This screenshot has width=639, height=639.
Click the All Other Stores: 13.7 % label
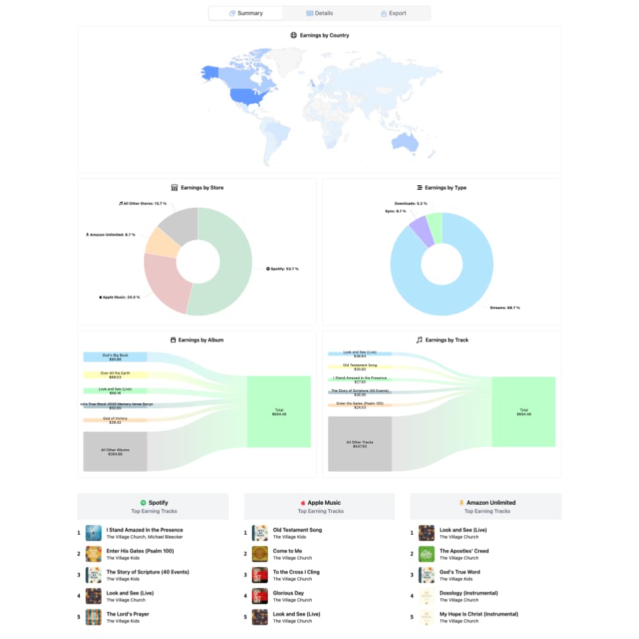click(x=142, y=203)
